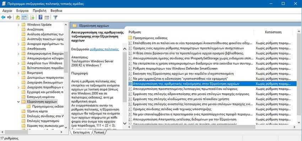The width and height of the screenshot is (302, 141).
Task: Select the Εξερεύνηση αρχείων tree item
Action: click(42, 102)
